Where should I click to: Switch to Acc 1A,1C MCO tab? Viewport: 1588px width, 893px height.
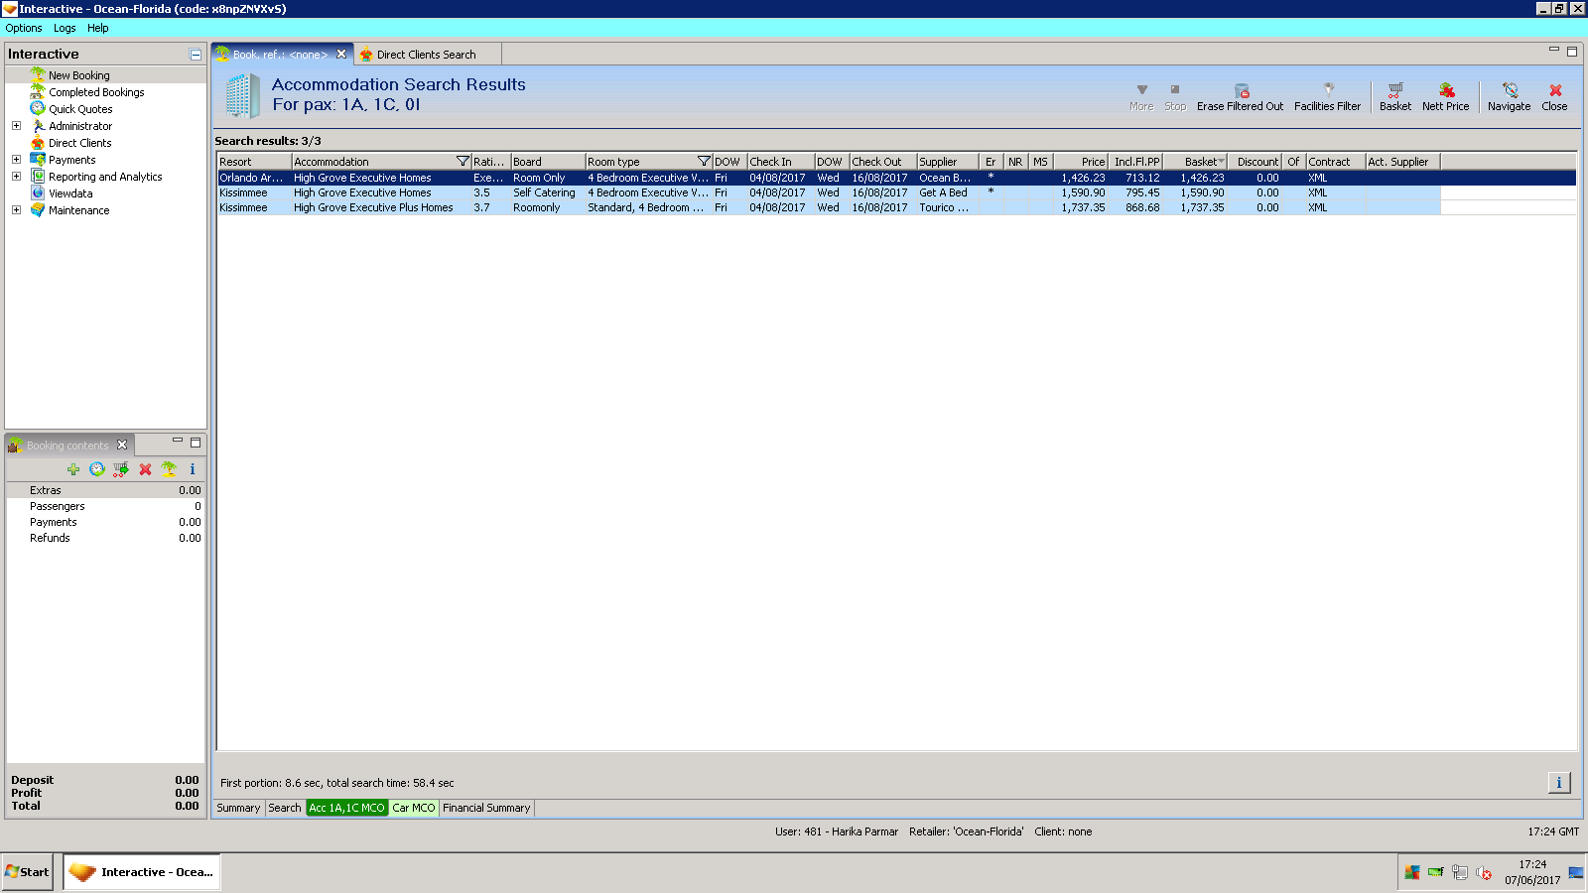coord(346,809)
